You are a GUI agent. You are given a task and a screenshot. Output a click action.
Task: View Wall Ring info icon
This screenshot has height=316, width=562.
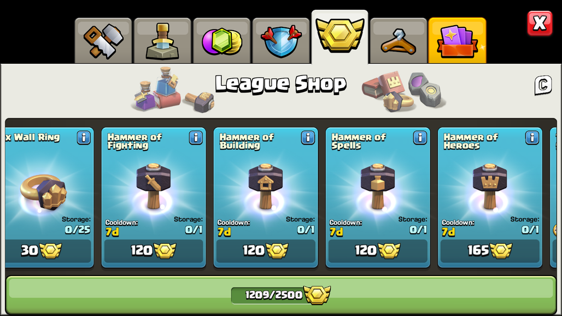pos(84,138)
